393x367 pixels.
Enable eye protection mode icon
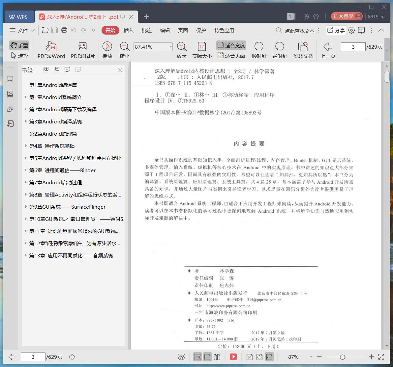[x=181, y=357]
